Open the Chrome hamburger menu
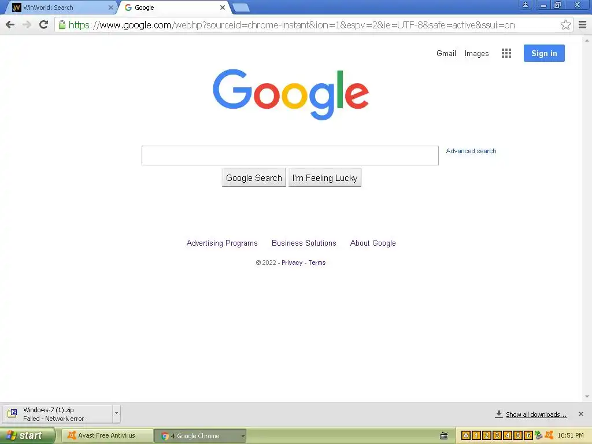 pyautogui.click(x=582, y=25)
